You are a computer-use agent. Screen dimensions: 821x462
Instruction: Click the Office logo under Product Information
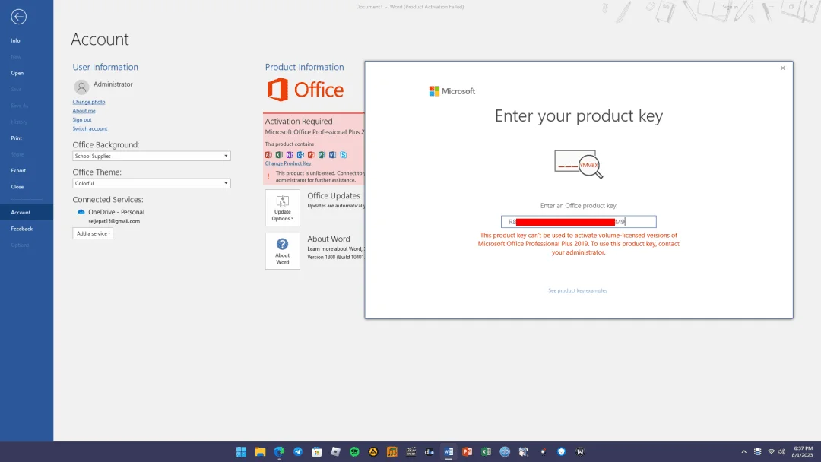click(306, 90)
